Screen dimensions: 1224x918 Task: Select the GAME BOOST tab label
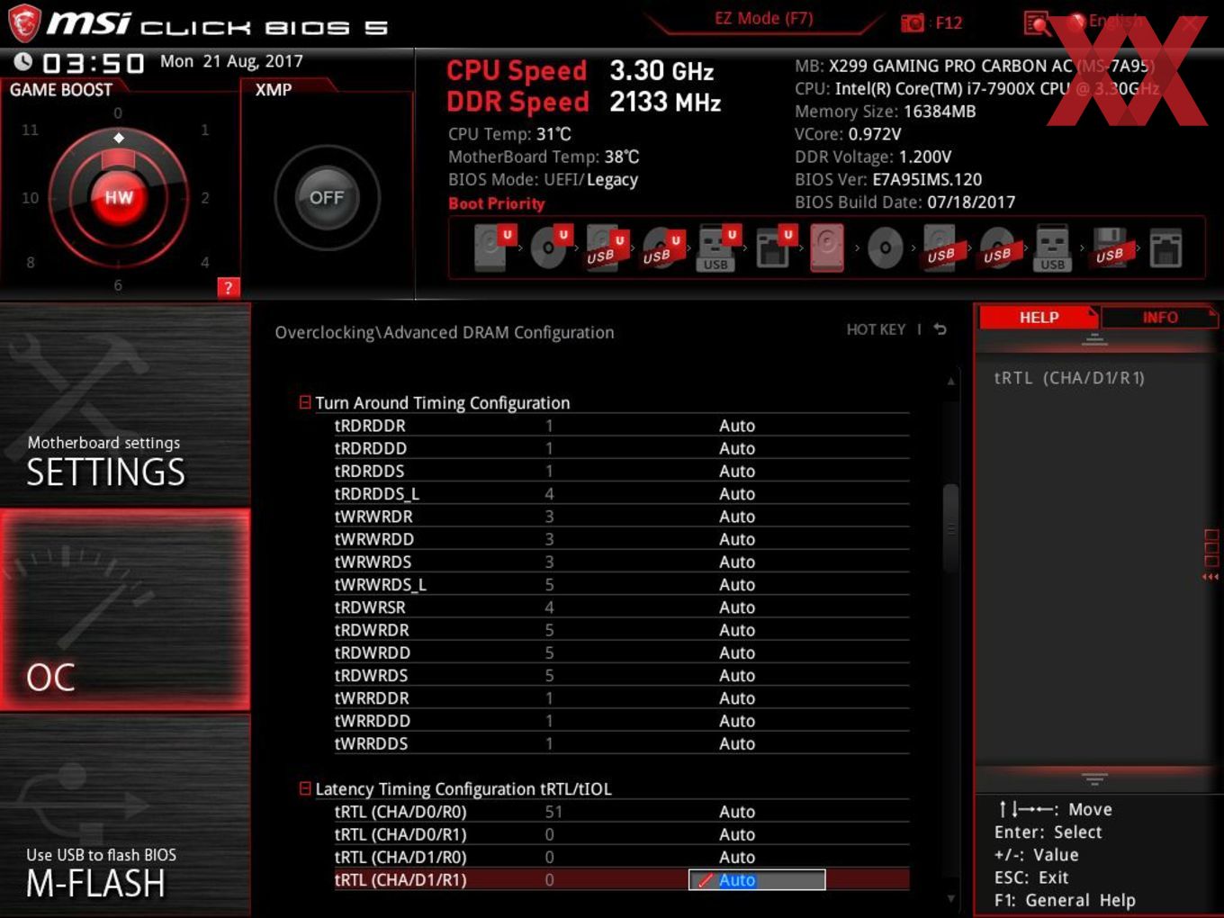pos(61,90)
